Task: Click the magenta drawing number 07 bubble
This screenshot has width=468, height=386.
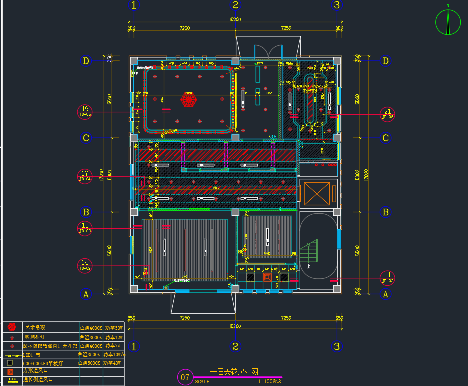Action: (185, 377)
